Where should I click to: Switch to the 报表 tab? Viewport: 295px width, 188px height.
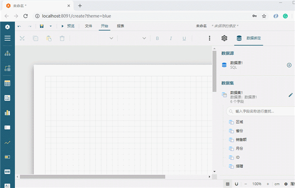[120, 26]
